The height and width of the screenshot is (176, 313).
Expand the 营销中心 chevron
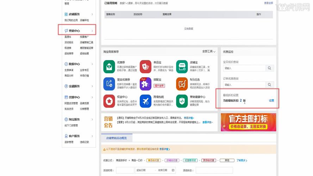click(x=92, y=31)
